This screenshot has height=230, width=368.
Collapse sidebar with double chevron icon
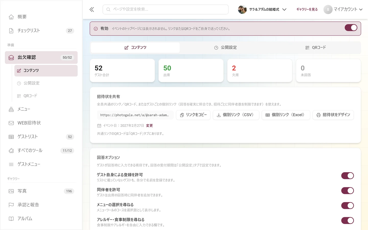coord(92,9)
